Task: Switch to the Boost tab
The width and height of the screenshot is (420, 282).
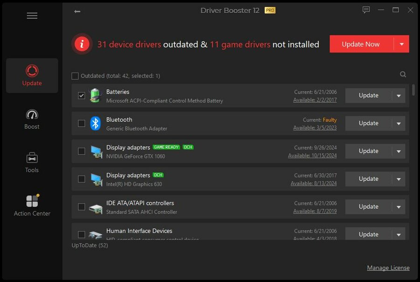Action: 32,120
